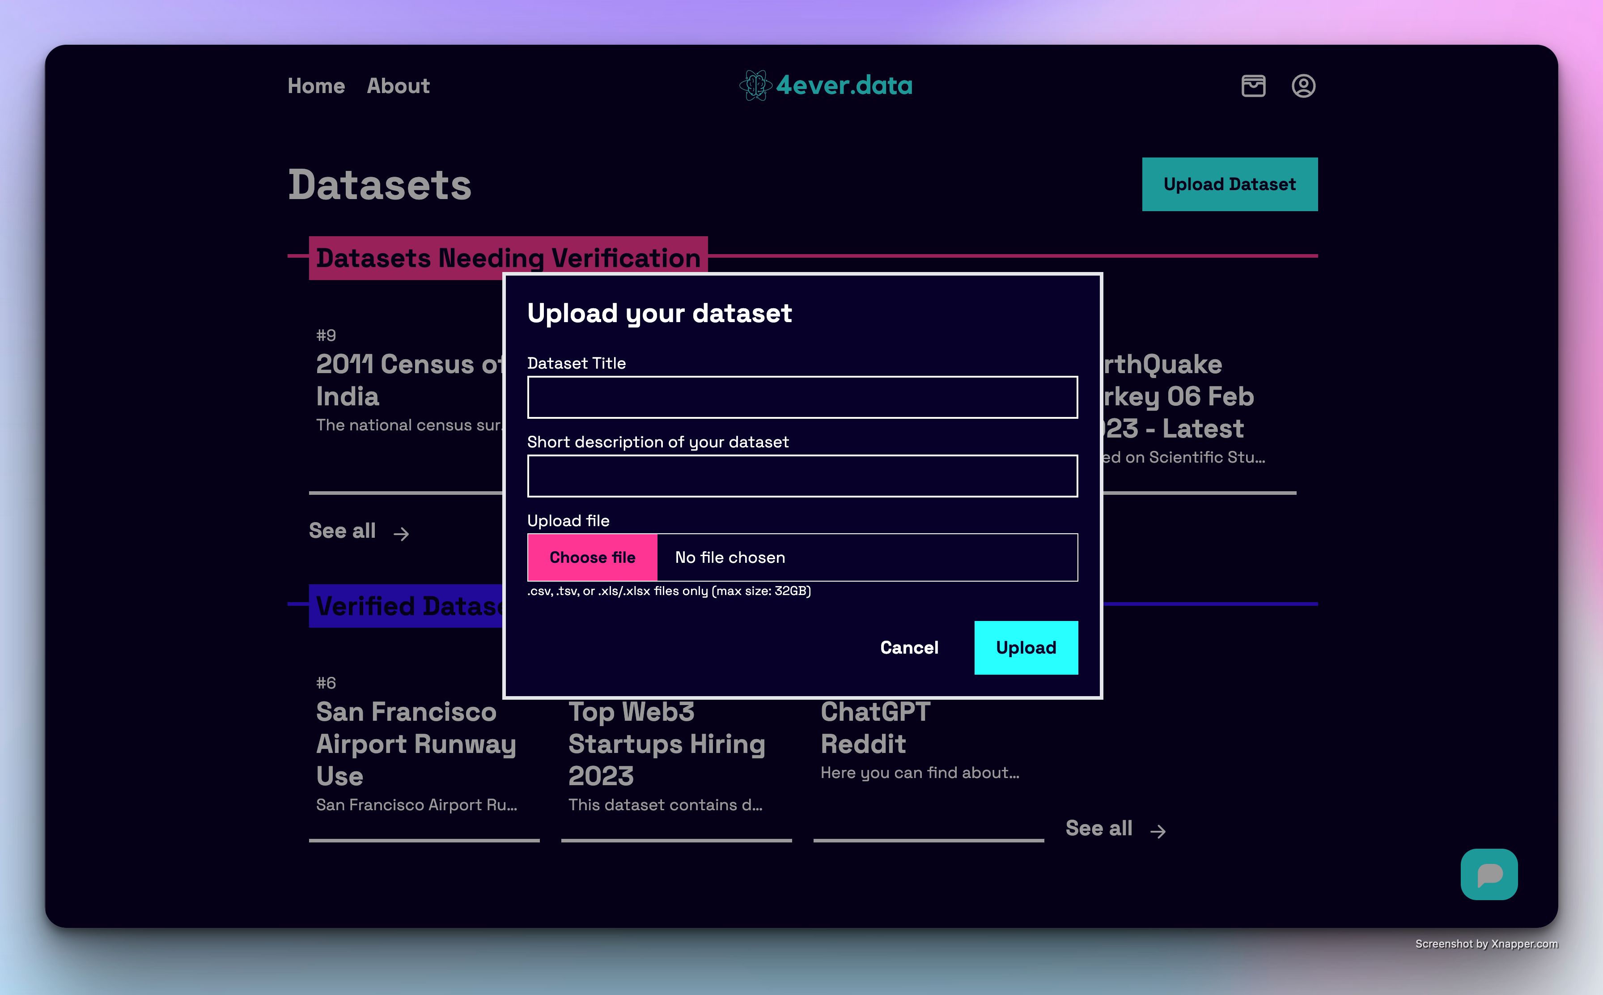The image size is (1603, 995).
Task: Click the Dataset Title input field
Action: coord(802,398)
